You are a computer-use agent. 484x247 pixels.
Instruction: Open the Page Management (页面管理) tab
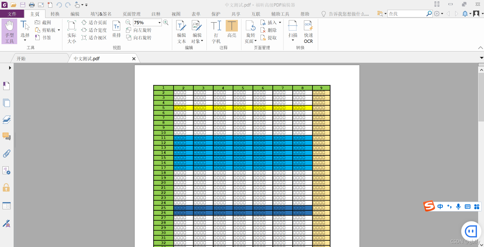point(132,14)
